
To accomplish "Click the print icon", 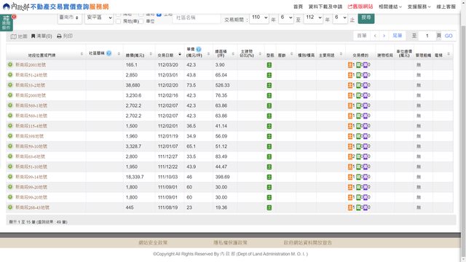I will coord(59,36).
